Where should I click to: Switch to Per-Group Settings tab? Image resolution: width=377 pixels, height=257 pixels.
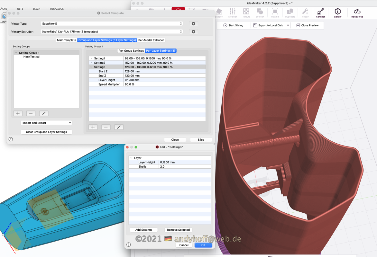tap(131, 51)
